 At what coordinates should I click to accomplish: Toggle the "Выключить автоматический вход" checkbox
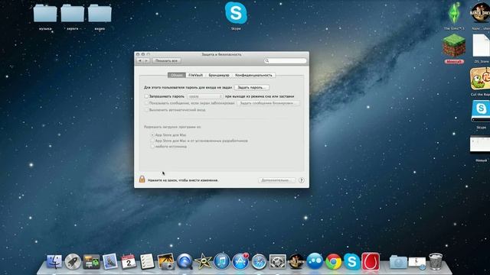click(x=146, y=110)
